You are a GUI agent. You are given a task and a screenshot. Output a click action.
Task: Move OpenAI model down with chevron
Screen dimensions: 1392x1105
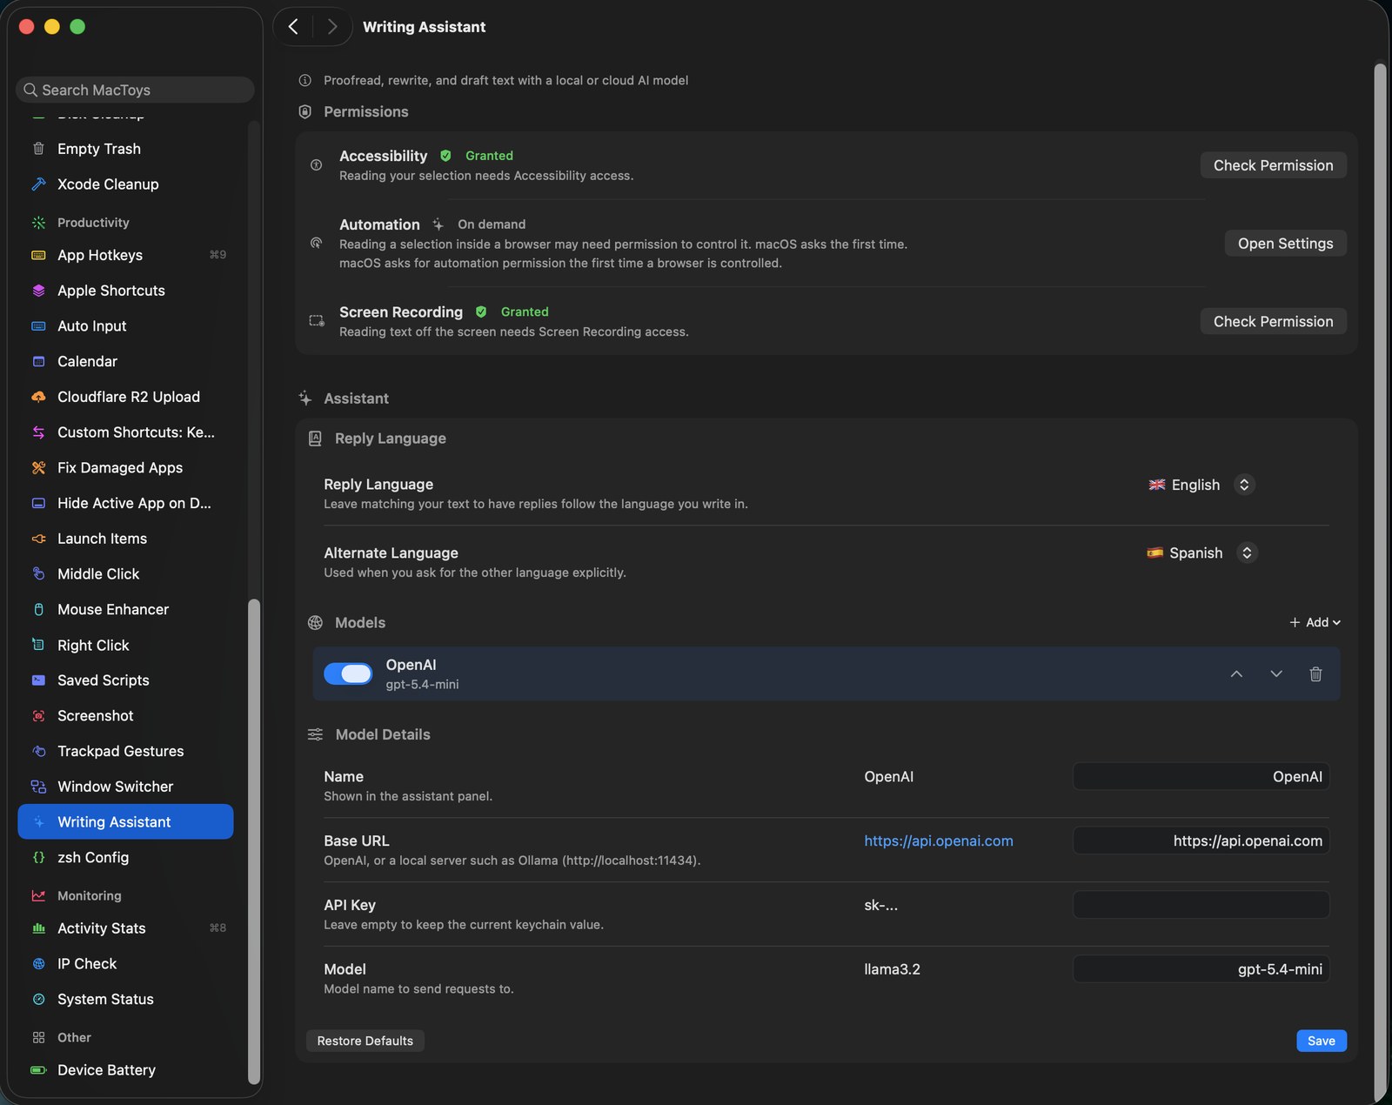click(x=1276, y=674)
